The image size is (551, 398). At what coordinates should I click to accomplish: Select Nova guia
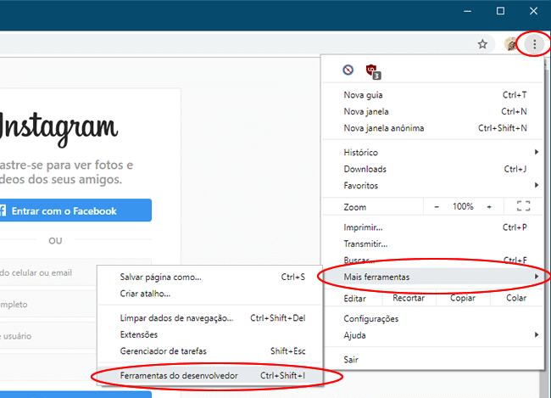[433, 95]
